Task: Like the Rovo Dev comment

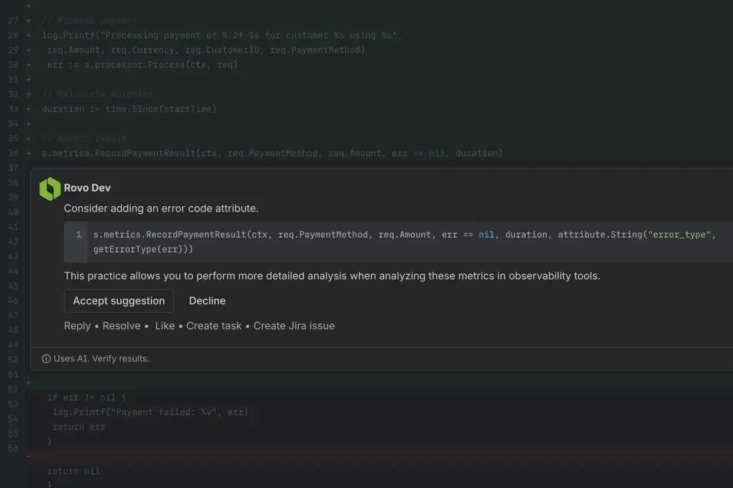Action: 164,326
